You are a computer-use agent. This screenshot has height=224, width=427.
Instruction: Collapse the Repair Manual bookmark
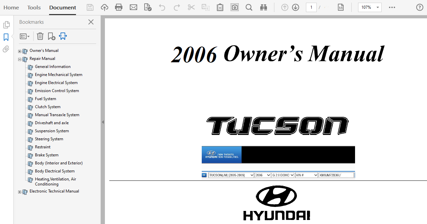point(20,59)
